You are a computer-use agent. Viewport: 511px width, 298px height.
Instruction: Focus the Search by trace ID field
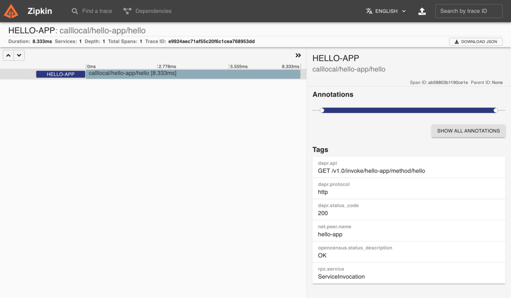coord(468,11)
